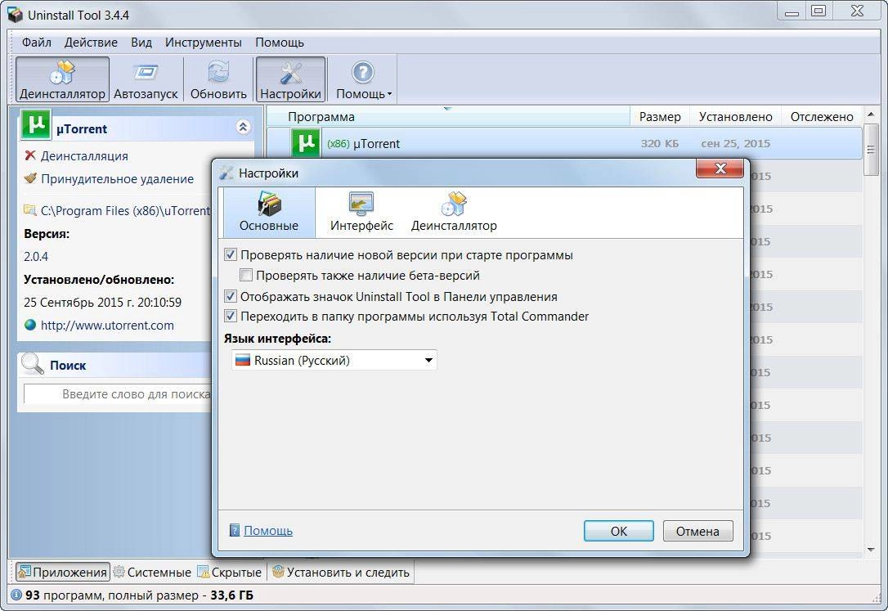Sort by the Установлено column header
888x611 pixels.
(x=735, y=117)
